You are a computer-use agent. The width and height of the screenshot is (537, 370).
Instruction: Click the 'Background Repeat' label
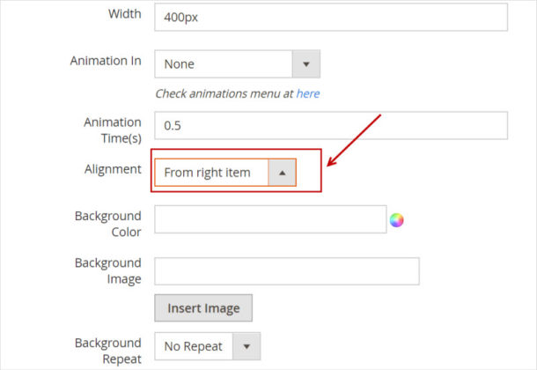108,351
